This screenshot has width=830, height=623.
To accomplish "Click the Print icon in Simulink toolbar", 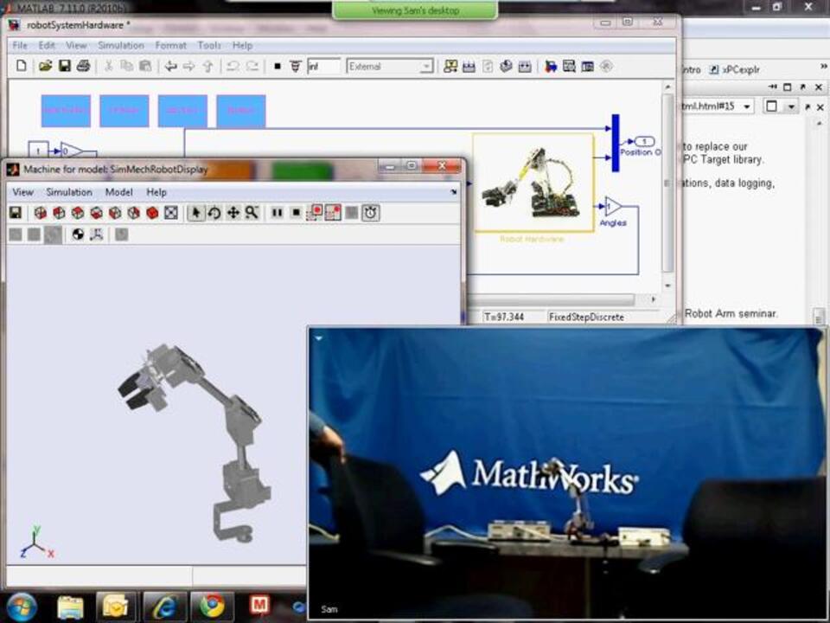I will (84, 66).
